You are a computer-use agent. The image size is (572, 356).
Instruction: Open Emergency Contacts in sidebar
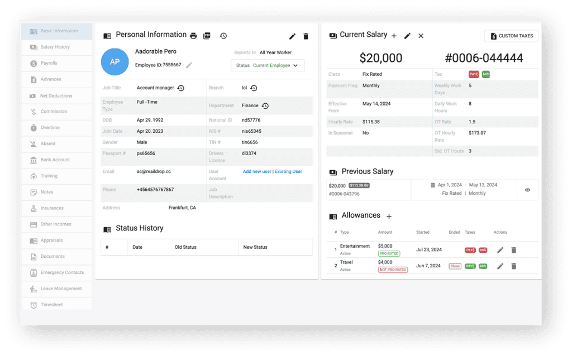[x=56, y=272]
